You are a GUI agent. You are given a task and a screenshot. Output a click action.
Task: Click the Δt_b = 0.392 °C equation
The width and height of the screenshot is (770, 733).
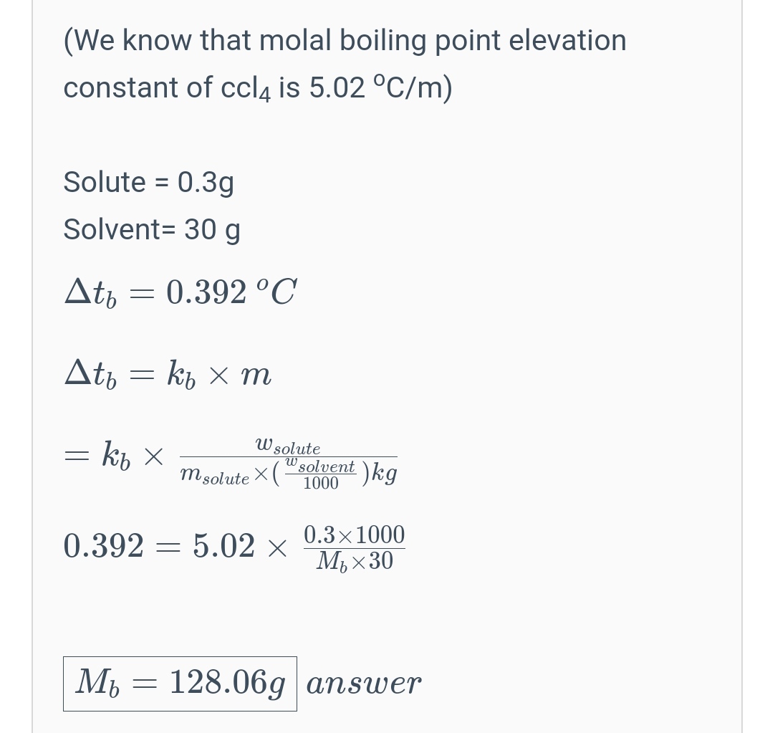click(180, 292)
